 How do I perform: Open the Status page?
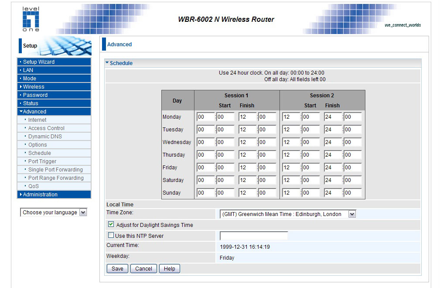pos(54,103)
